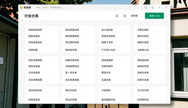Viewport: 188px width, 108px height.
Task: Click the gray bag icon in the header
Action: click(x=125, y=16)
